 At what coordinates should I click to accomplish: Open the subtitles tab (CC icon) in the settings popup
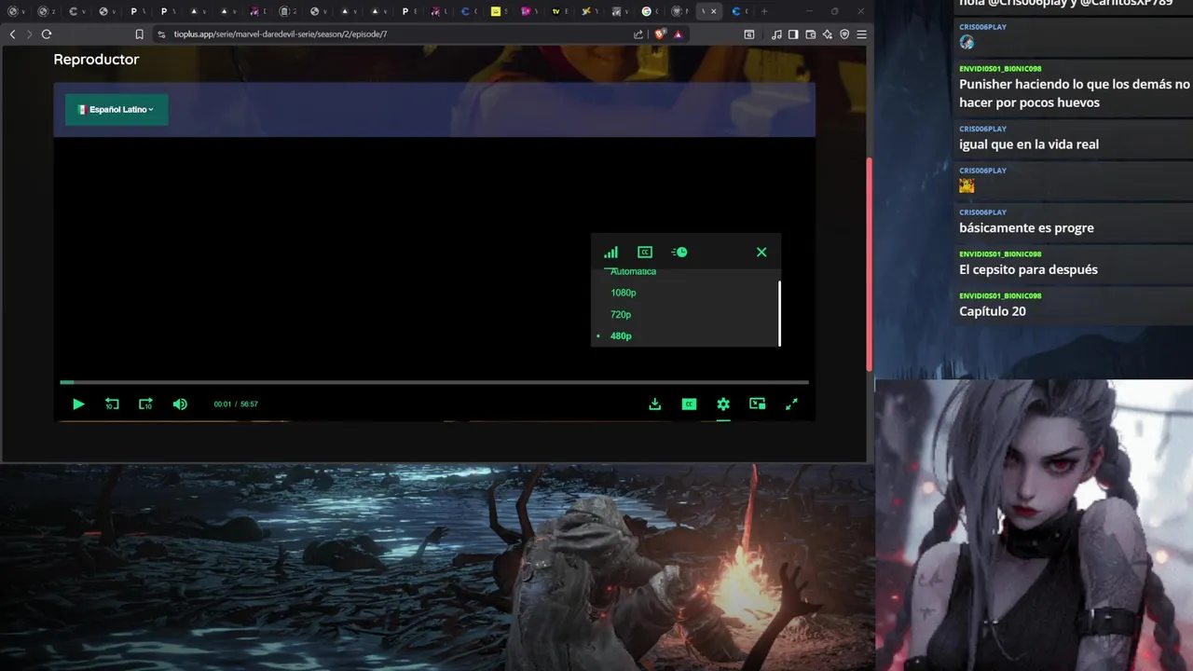(x=645, y=252)
